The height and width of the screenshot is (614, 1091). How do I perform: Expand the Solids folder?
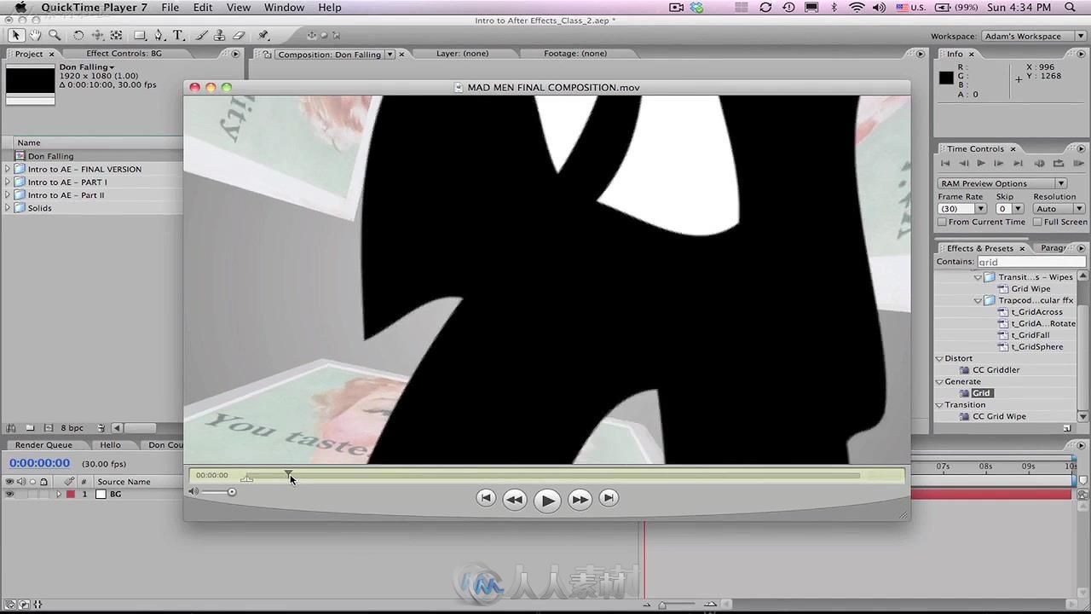(x=9, y=208)
